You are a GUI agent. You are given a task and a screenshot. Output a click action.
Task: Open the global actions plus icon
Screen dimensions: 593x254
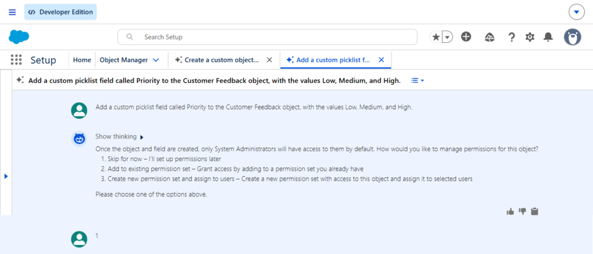pyautogui.click(x=466, y=36)
